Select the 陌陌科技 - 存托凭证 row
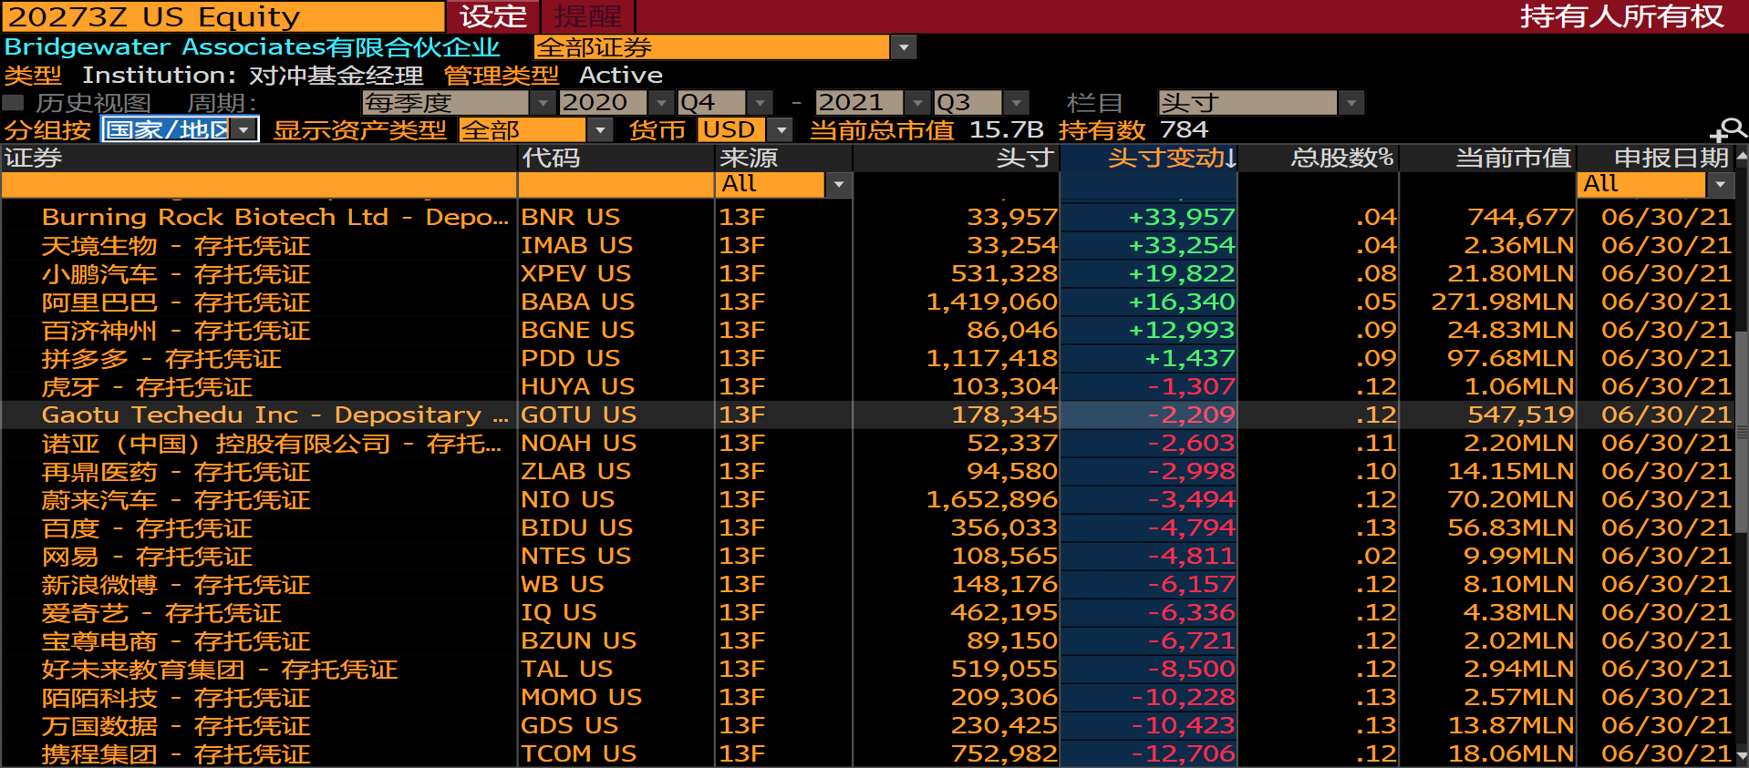The width and height of the screenshot is (1749, 768). [866, 698]
